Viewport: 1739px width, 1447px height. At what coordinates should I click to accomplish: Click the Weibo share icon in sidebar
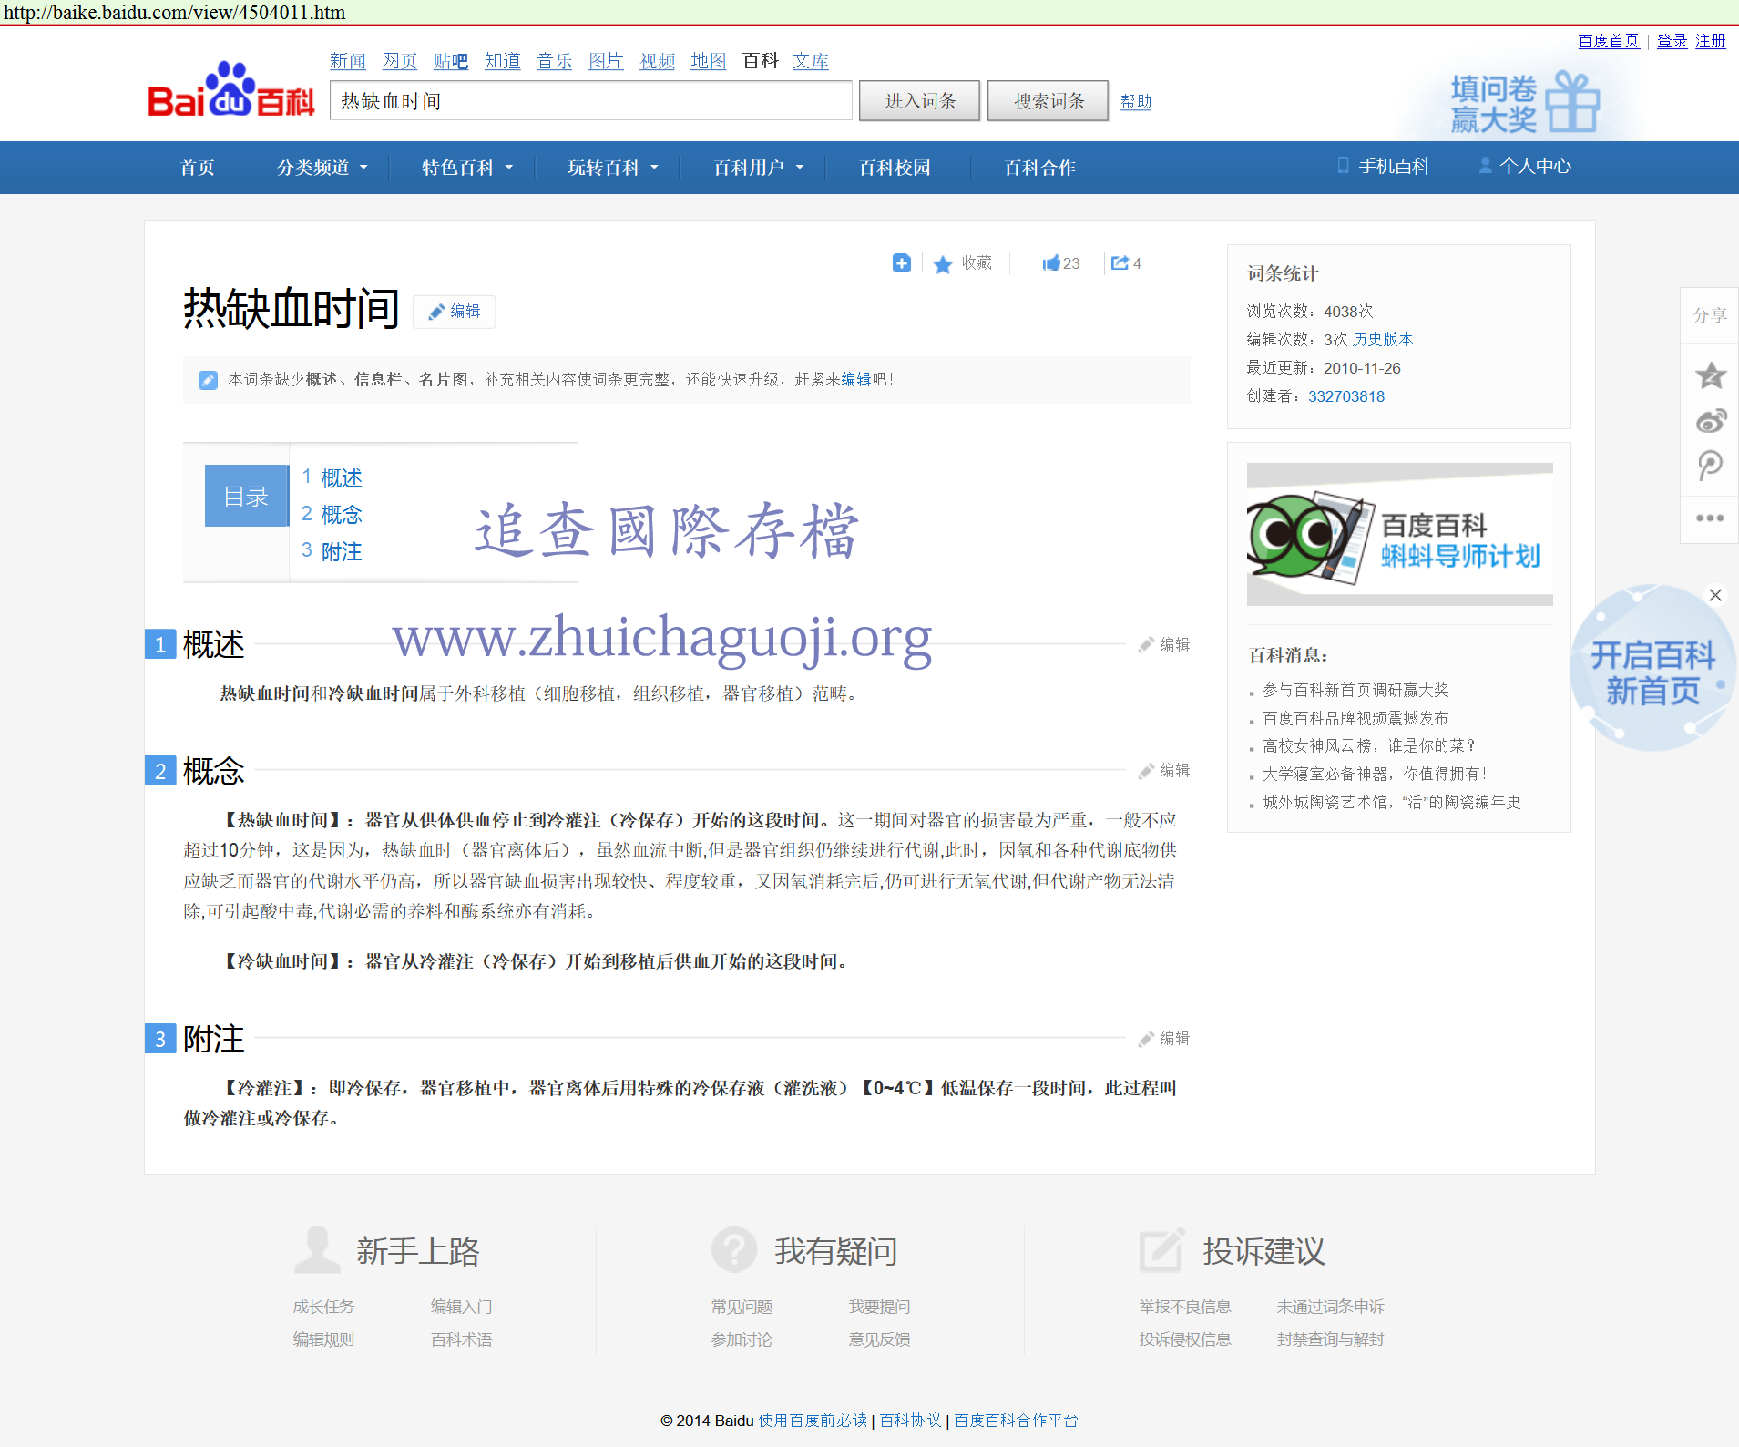point(1710,421)
